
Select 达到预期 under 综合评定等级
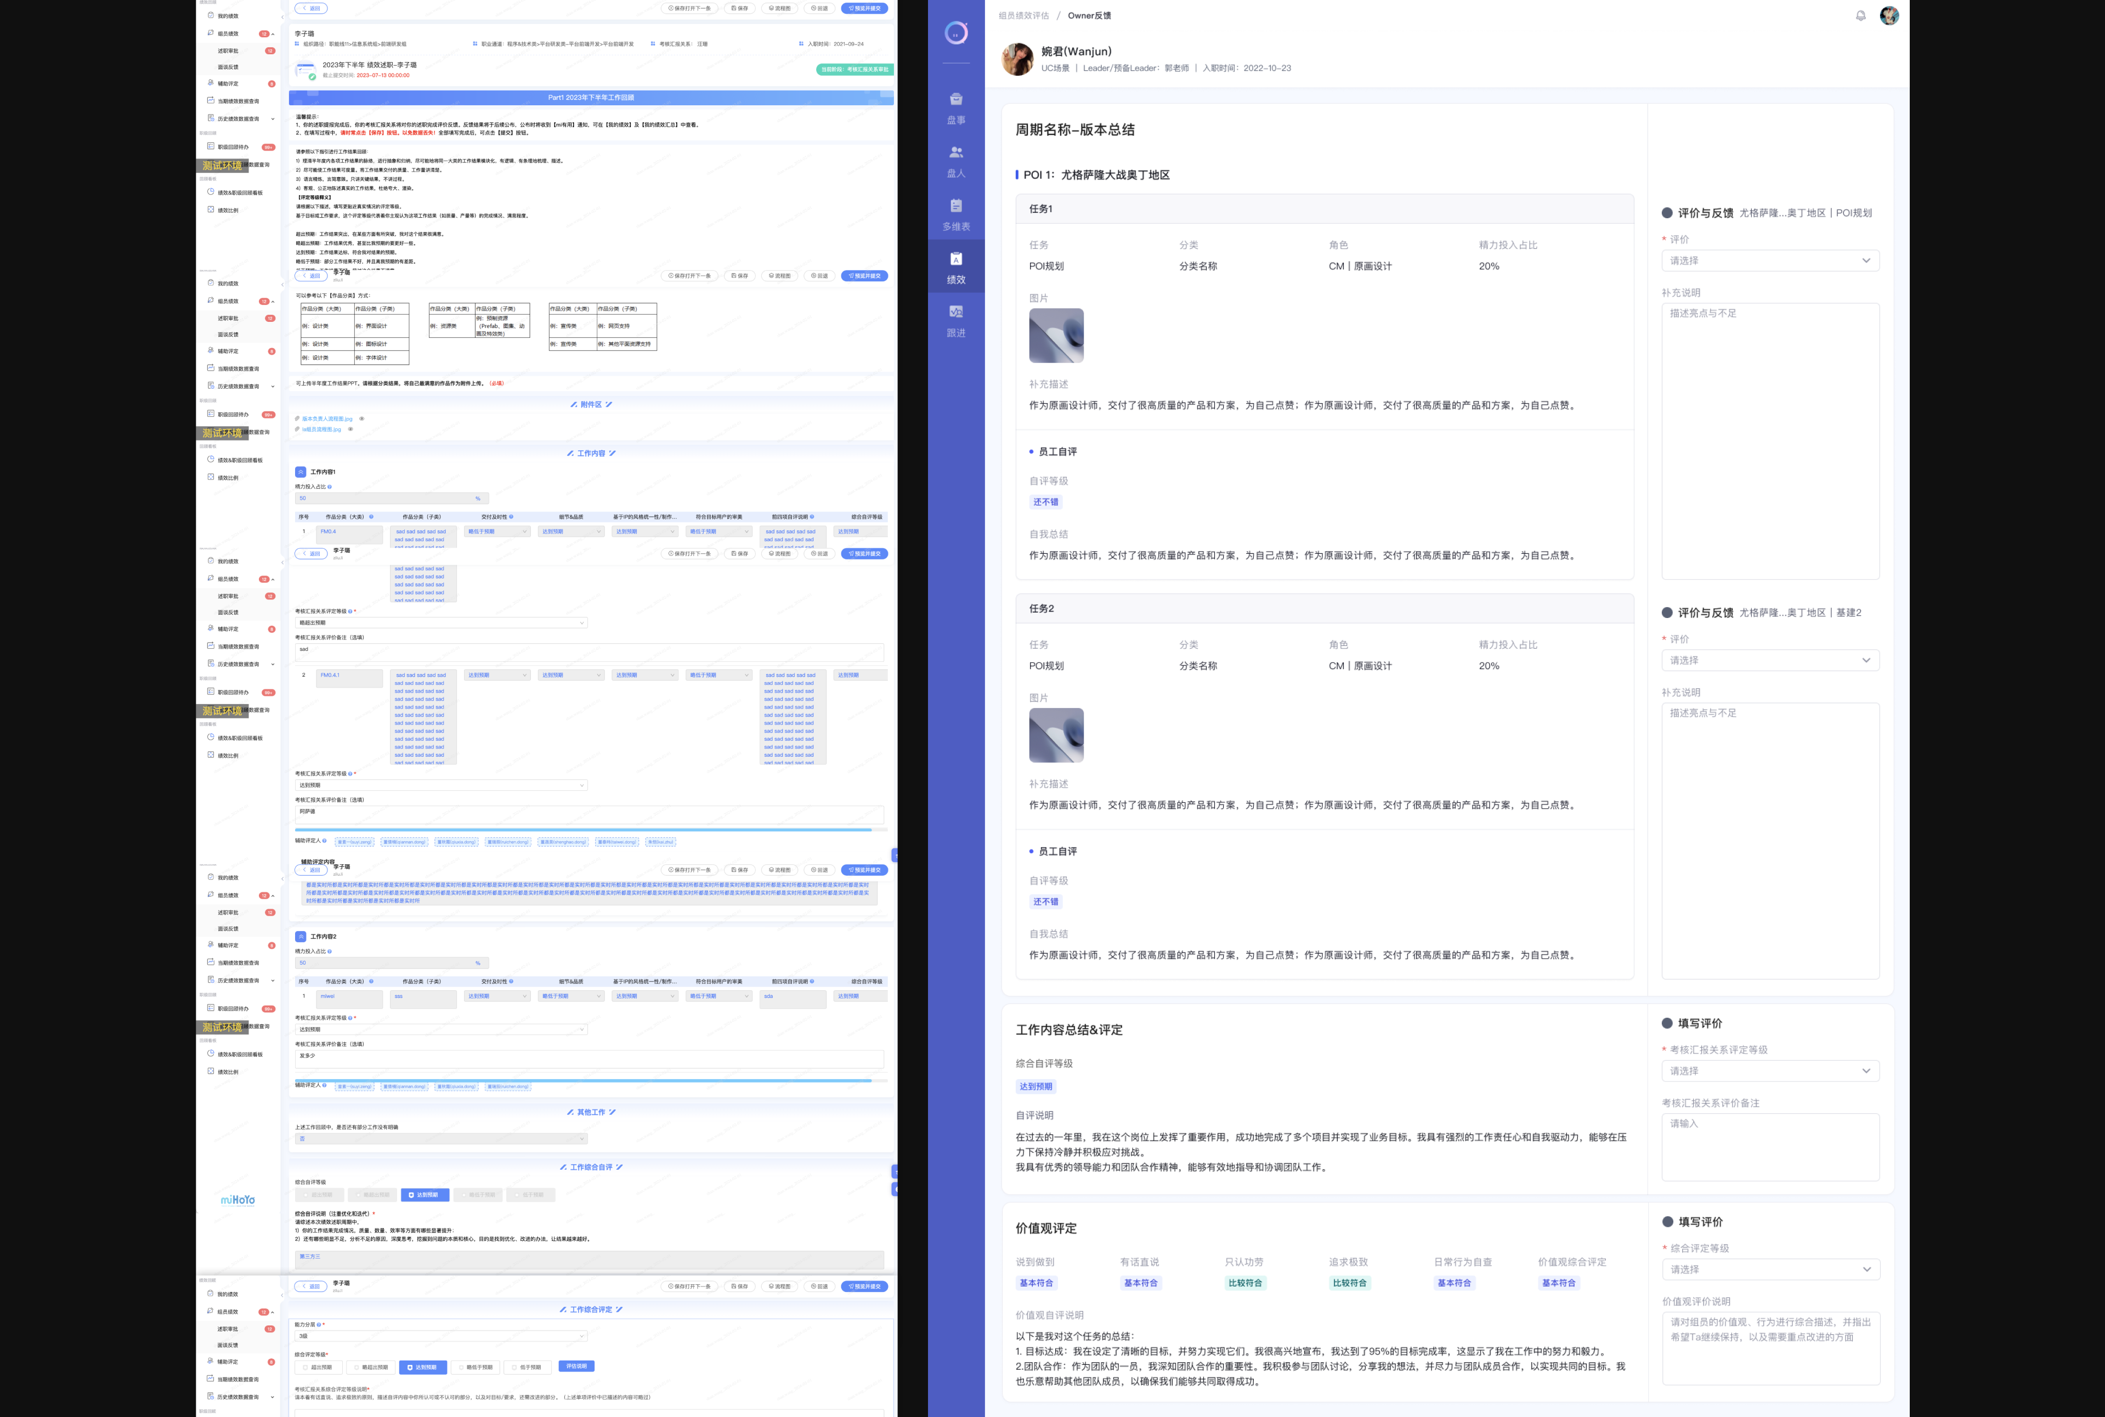click(423, 1367)
